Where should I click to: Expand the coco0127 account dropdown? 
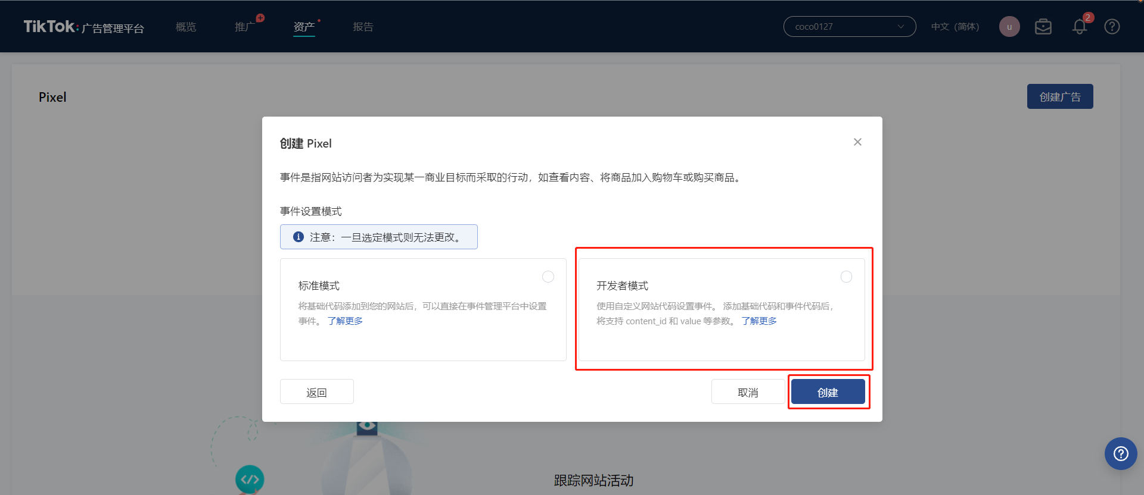(x=850, y=26)
